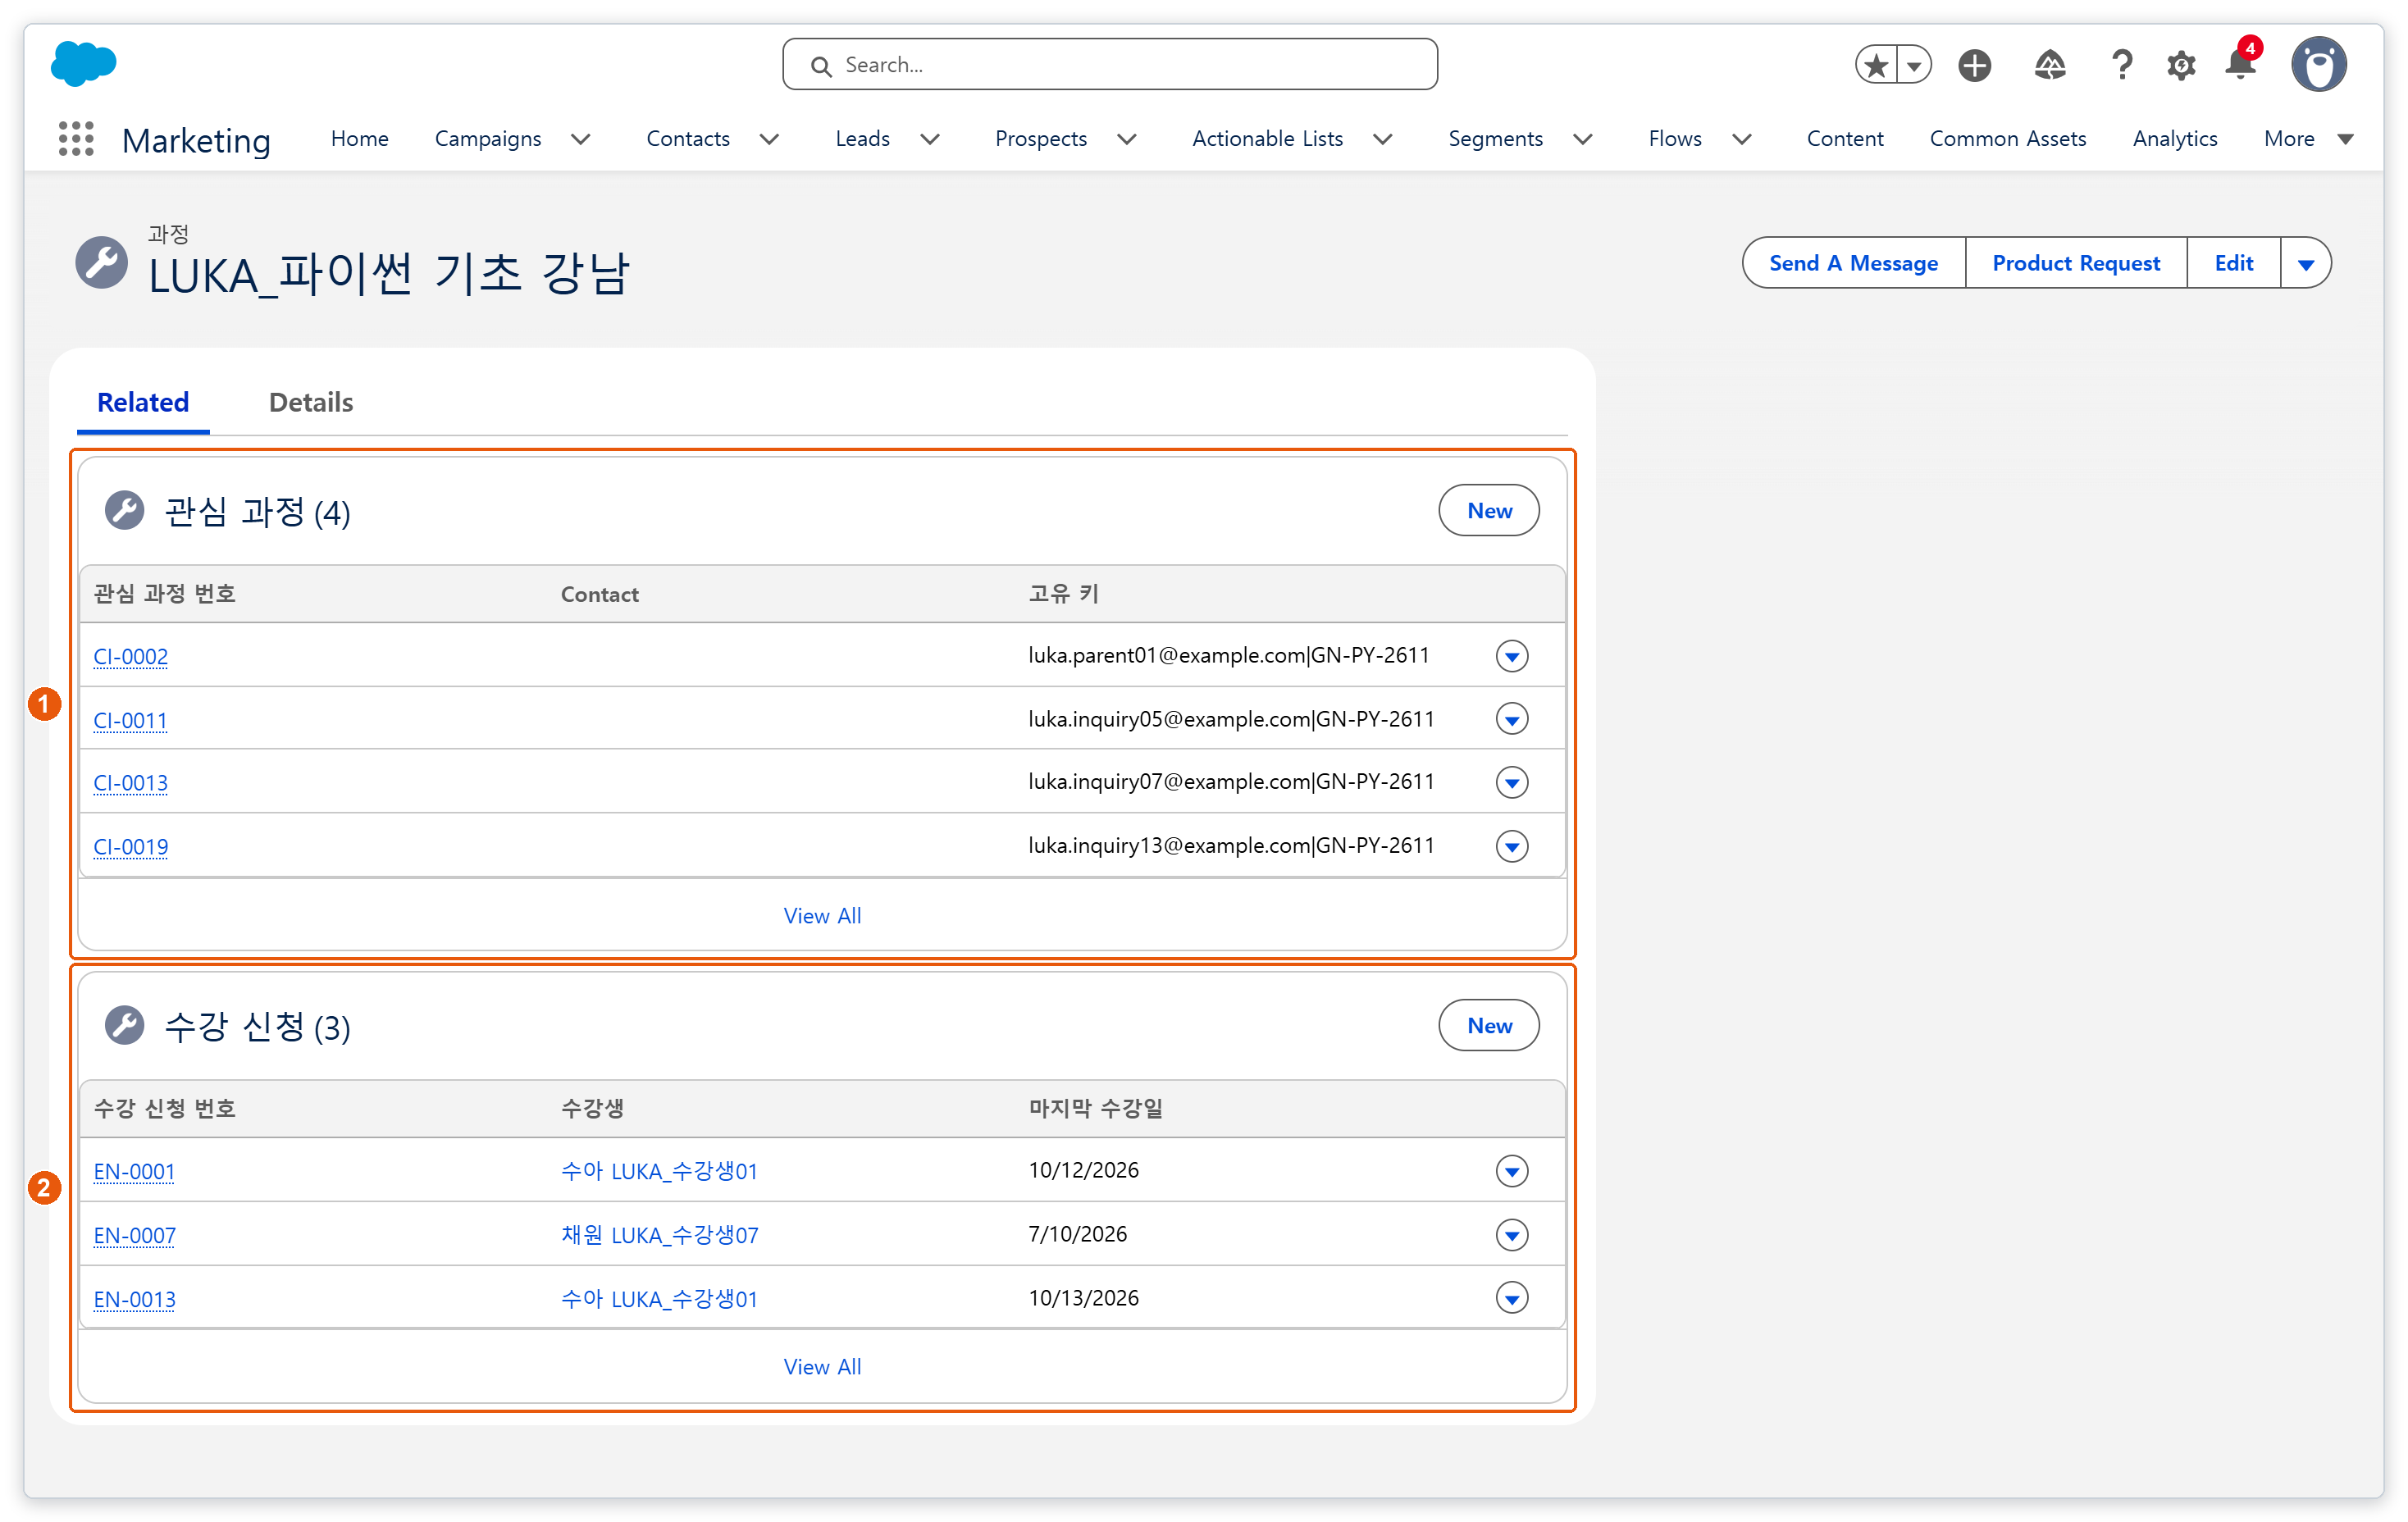Expand the Leads tab chevron
The height and width of the screenshot is (1522, 2408).
(930, 139)
